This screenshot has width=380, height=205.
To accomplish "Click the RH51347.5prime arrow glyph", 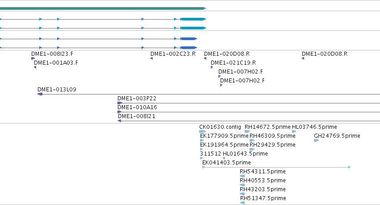I will pyautogui.click(x=242, y=203).
